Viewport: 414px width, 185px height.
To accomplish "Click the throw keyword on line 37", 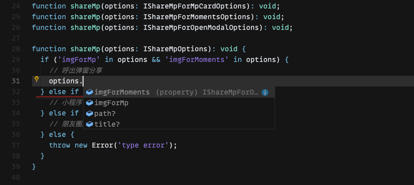I will (x=60, y=145).
